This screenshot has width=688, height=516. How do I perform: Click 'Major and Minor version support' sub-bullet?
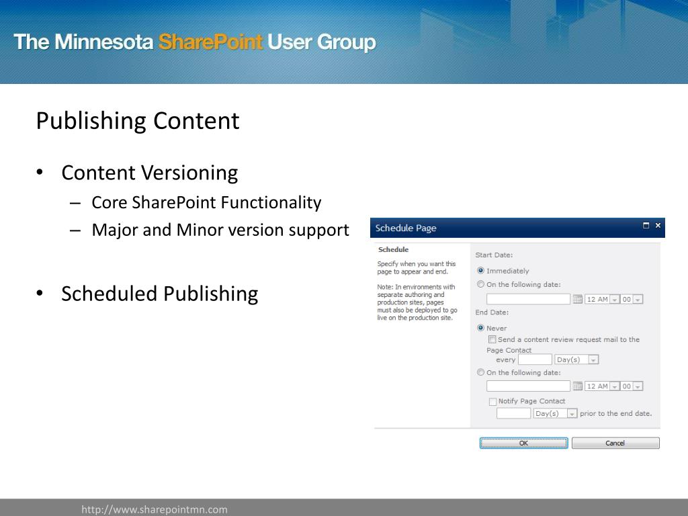[220, 230]
